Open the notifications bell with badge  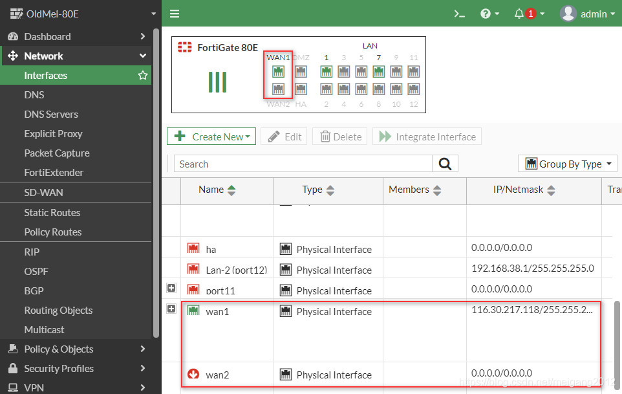coord(529,14)
